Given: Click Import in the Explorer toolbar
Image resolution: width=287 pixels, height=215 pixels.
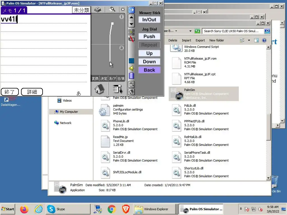Looking at the screenshot, I should (x=186, y=40).
